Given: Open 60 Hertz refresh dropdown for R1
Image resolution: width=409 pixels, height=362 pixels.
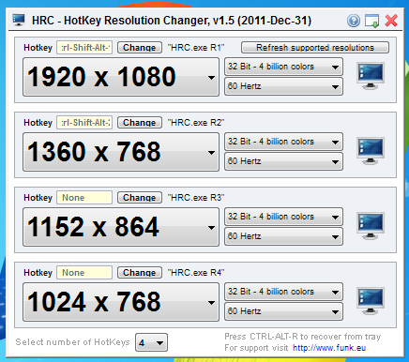Looking at the screenshot, I should (283, 86).
